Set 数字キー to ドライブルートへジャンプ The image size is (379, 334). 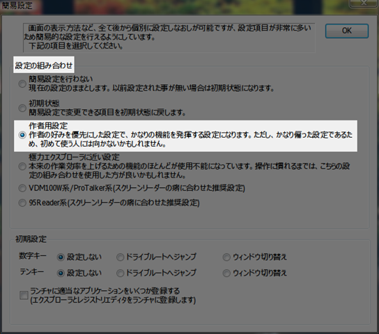tap(120, 257)
